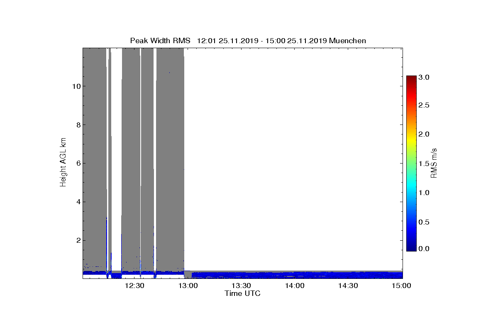The width and height of the screenshot is (498, 332).
Task: Click the plot title Peak Width RMS
Action: click(160, 40)
